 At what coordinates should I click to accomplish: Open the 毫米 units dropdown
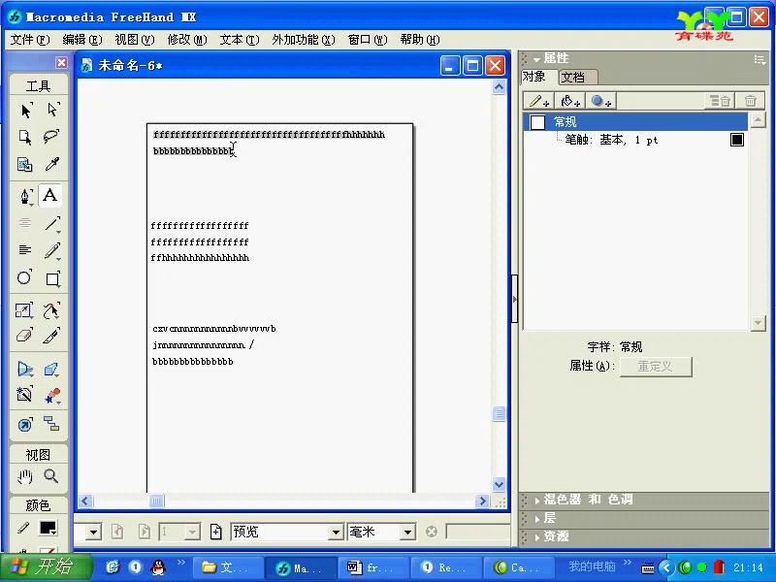[407, 532]
